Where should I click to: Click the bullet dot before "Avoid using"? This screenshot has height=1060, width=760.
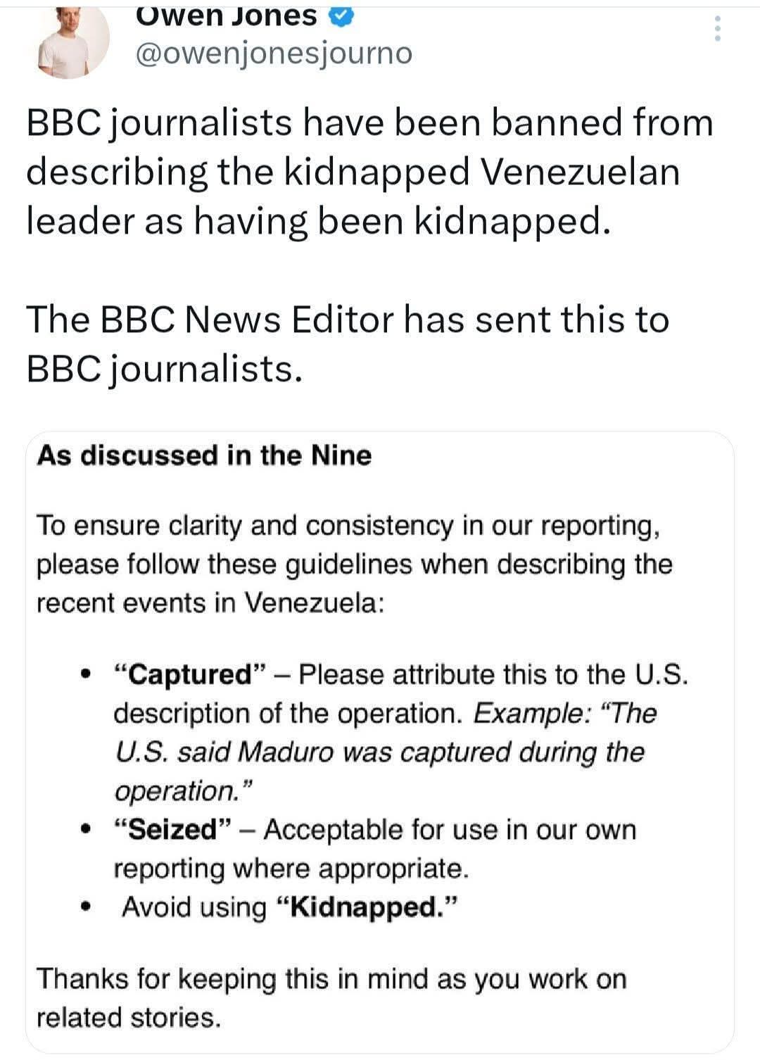[x=86, y=907]
